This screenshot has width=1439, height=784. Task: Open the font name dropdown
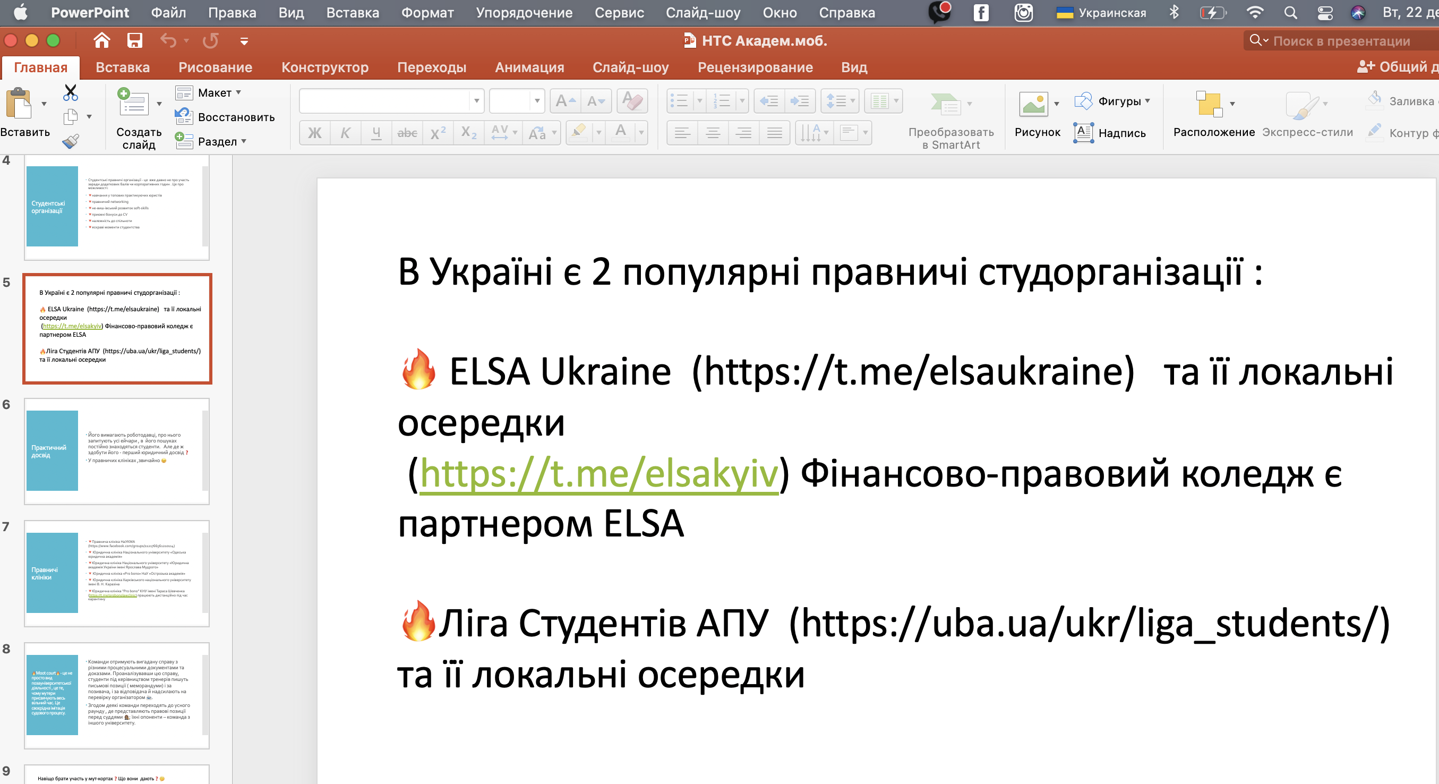[x=476, y=101]
